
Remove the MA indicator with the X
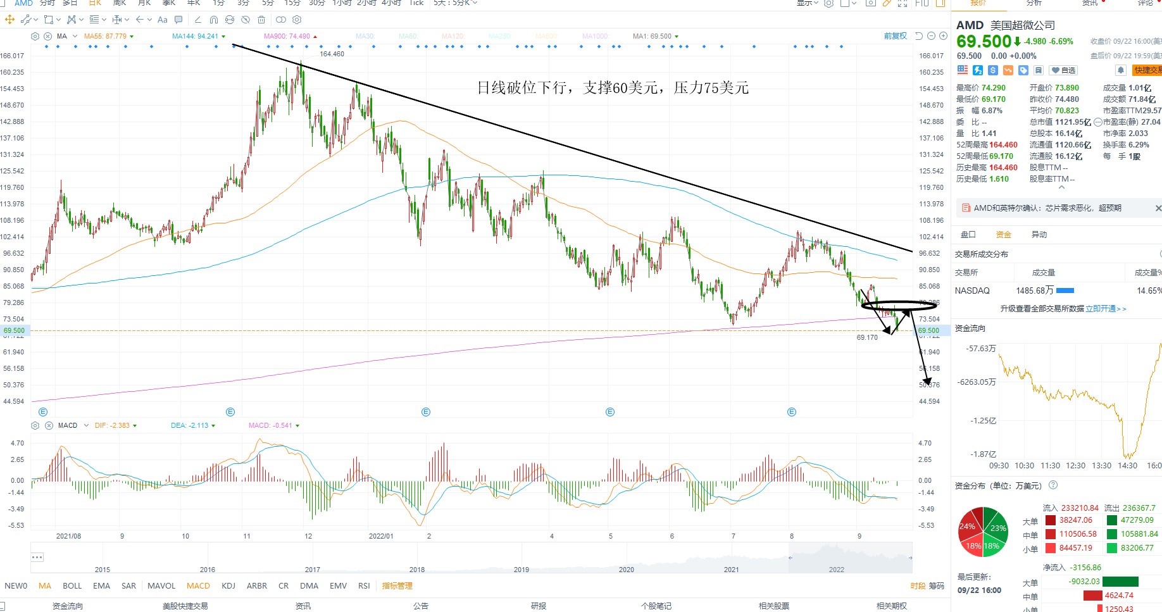(x=48, y=36)
